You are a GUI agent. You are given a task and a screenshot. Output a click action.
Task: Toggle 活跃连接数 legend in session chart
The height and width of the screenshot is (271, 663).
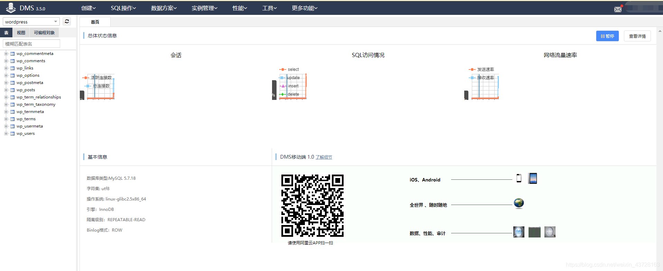pyautogui.click(x=97, y=78)
